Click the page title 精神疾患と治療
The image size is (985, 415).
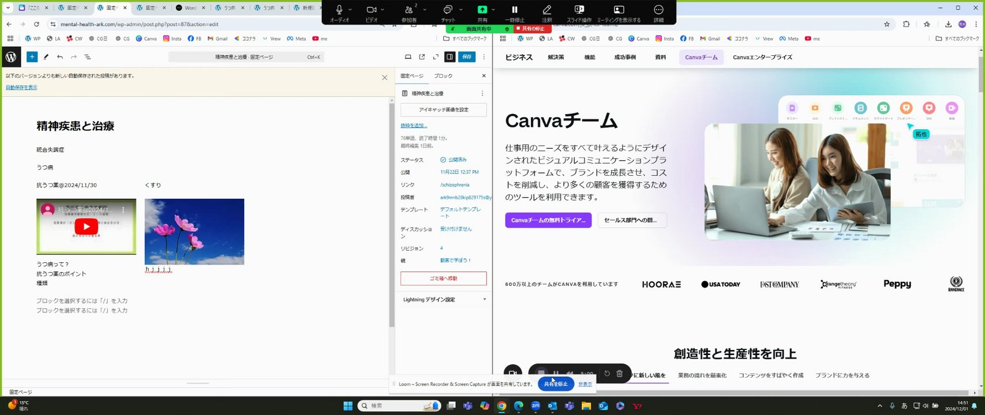(76, 126)
